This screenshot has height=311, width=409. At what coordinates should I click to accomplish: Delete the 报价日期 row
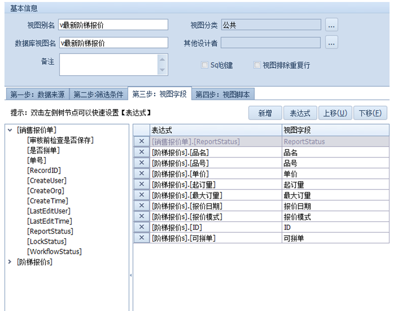tap(142, 206)
